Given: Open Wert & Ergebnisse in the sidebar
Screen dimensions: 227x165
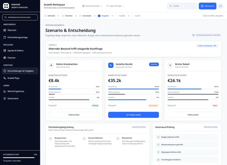Looking at the screenshot, I should tap(20, 91).
